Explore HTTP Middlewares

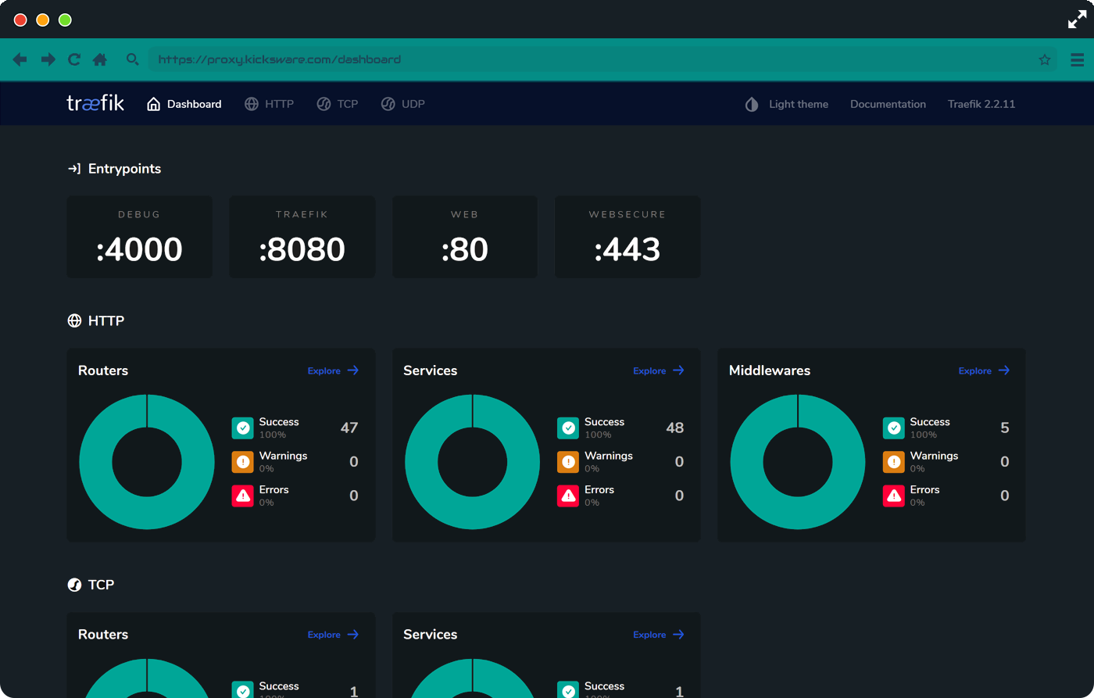pyautogui.click(x=985, y=370)
